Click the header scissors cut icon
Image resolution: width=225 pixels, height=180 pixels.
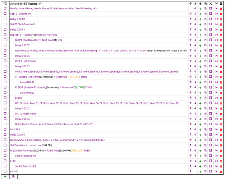[216, 4]
